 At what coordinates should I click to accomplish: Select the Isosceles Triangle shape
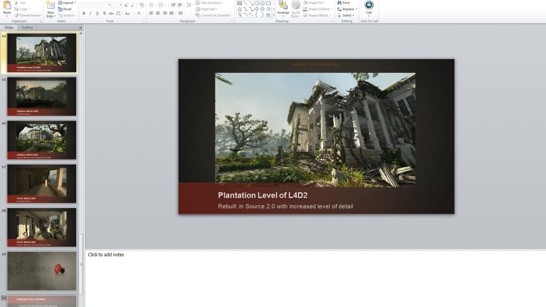click(x=239, y=9)
